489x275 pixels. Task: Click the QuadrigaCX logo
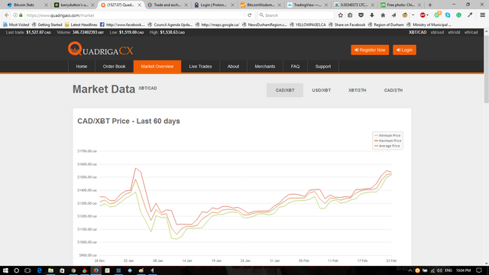[x=101, y=49]
